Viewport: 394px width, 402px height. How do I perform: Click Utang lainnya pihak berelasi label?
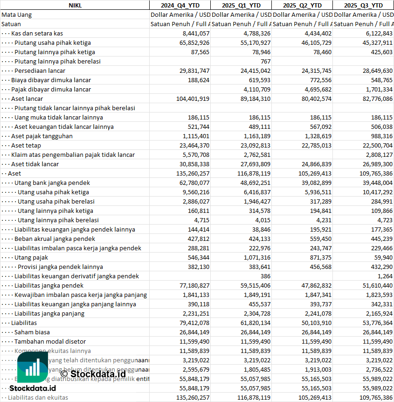coord(58,220)
